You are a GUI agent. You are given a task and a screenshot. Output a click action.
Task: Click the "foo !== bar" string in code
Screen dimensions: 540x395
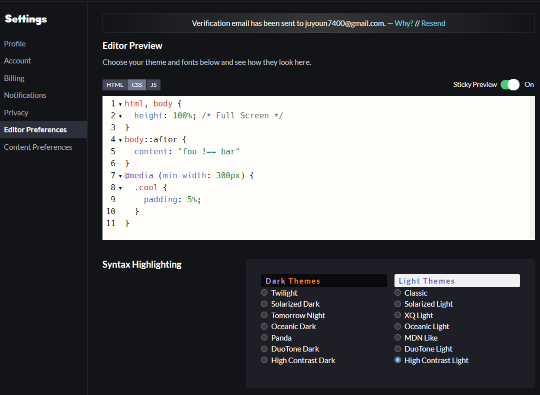click(x=208, y=152)
